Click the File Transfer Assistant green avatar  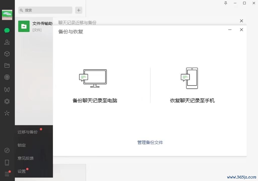pyautogui.click(x=24, y=26)
